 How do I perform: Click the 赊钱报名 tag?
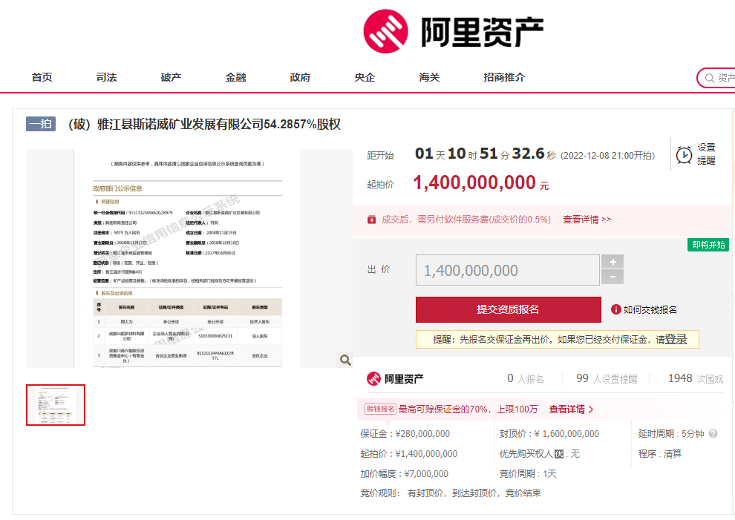(381, 409)
